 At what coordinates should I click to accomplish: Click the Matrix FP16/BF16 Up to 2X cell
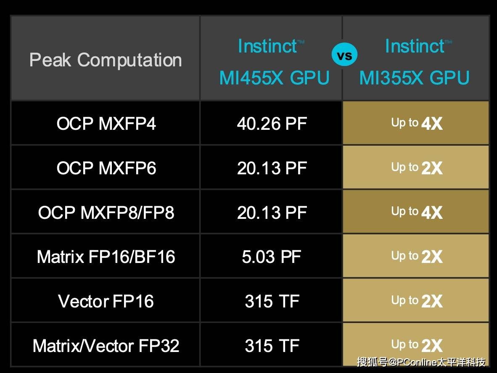[x=415, y=256]
